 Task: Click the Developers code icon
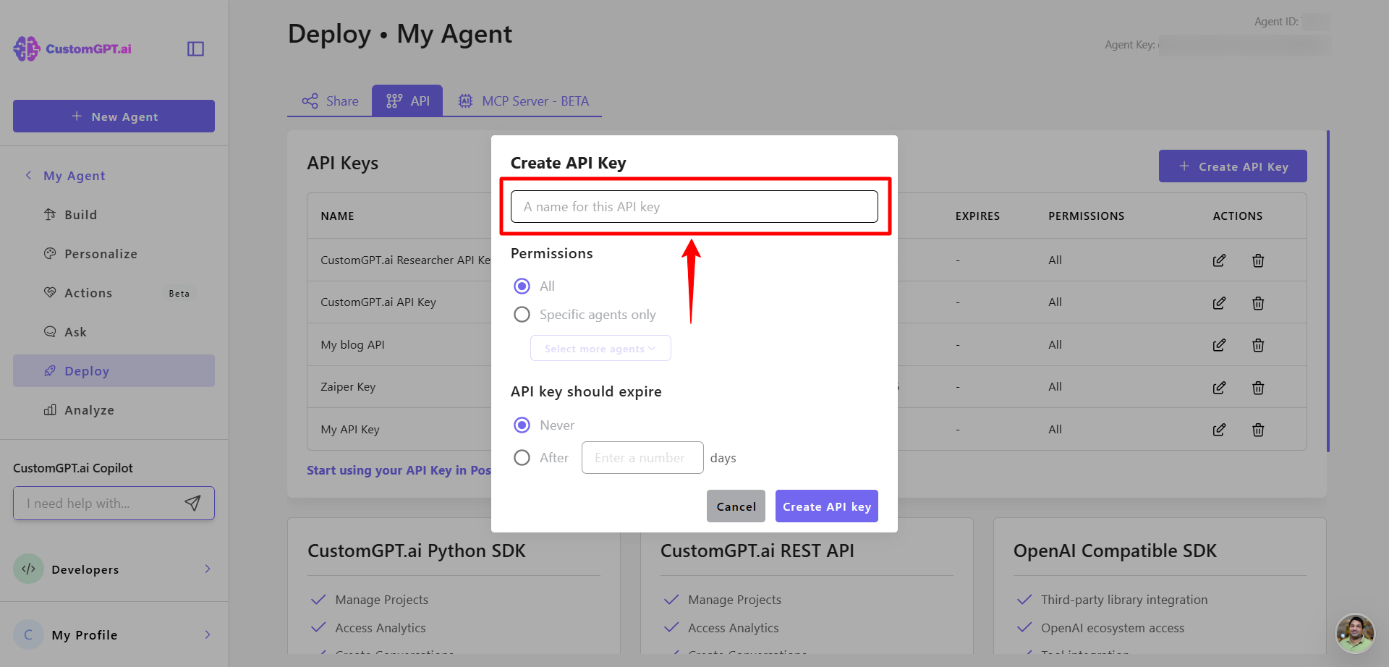pos(28,569)
